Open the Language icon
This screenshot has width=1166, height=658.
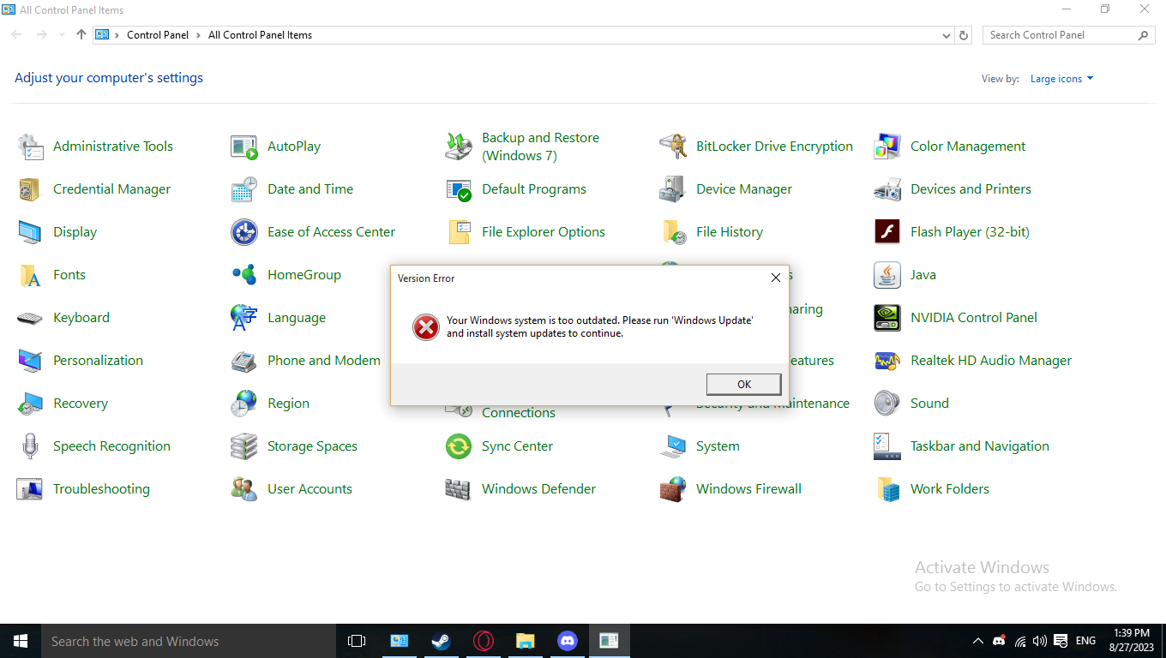click(x=244, y=318)
